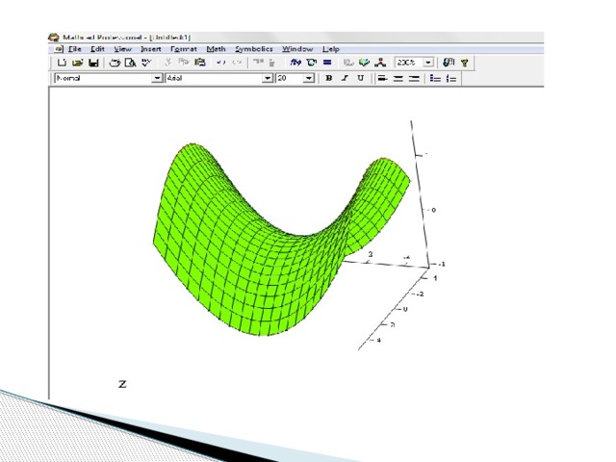Save the worksheet with the floppy icon
616x462 pixels.
point(92,63)
